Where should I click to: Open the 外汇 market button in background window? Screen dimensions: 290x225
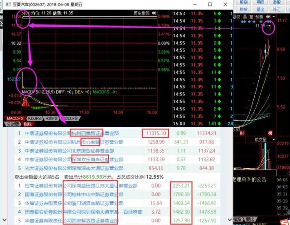click(277, 9)
